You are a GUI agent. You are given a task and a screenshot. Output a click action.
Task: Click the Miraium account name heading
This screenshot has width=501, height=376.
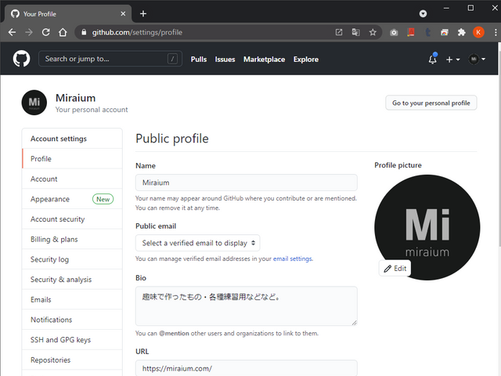(x=75, y=98)
